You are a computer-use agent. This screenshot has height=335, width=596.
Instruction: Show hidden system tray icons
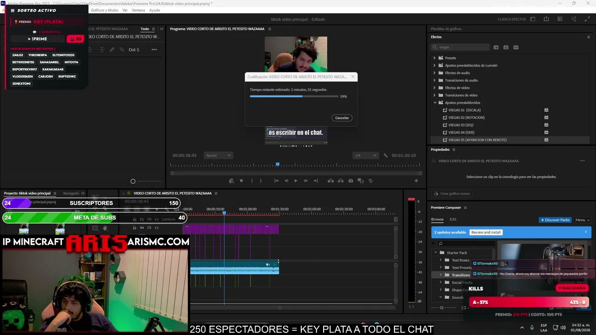coord(521,328)
